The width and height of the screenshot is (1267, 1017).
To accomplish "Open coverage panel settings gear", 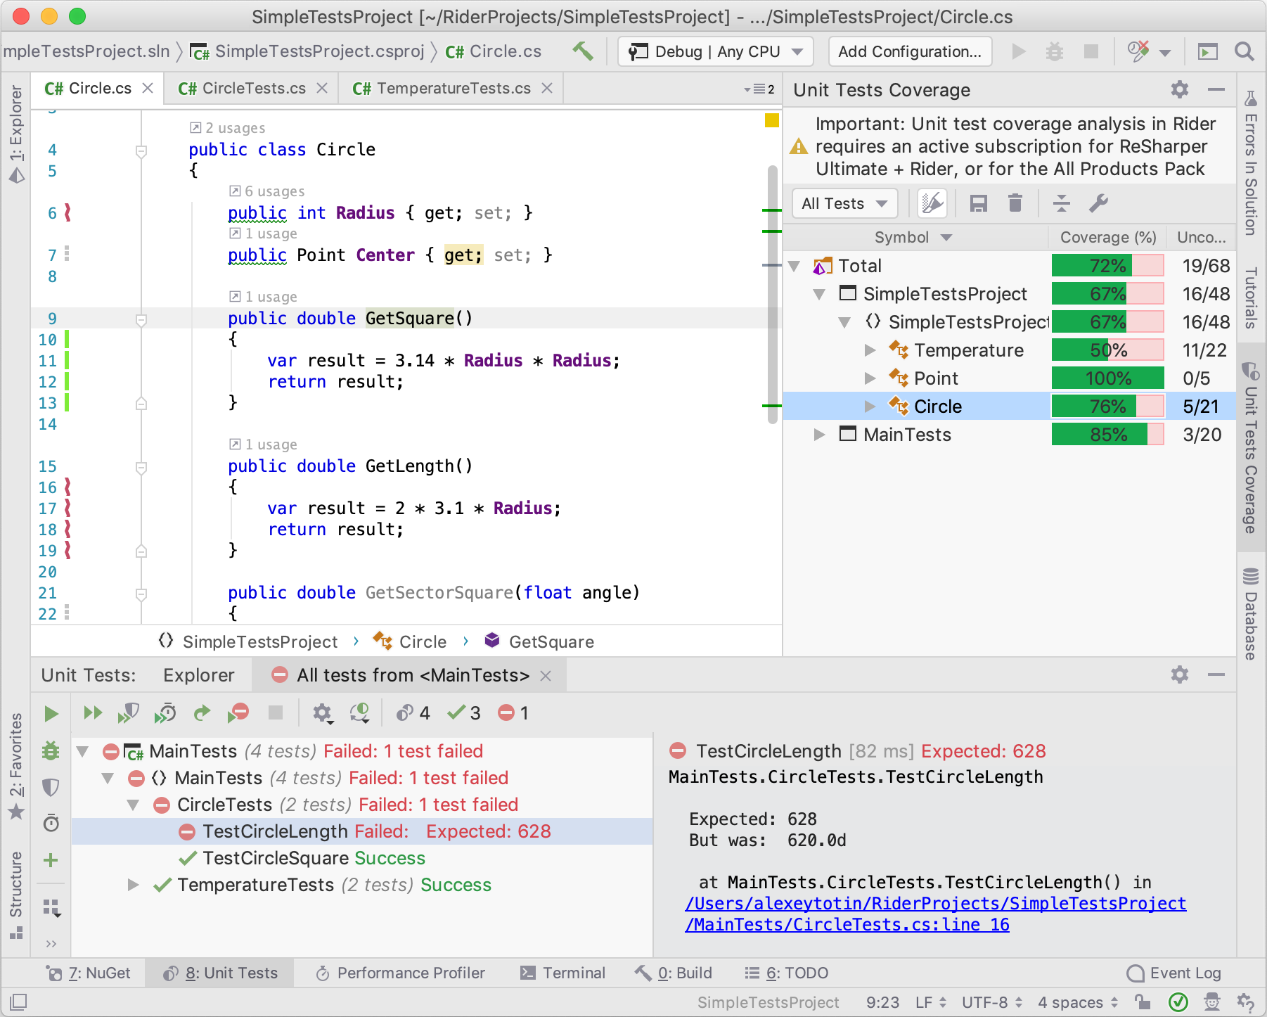I will [1180, 89].
